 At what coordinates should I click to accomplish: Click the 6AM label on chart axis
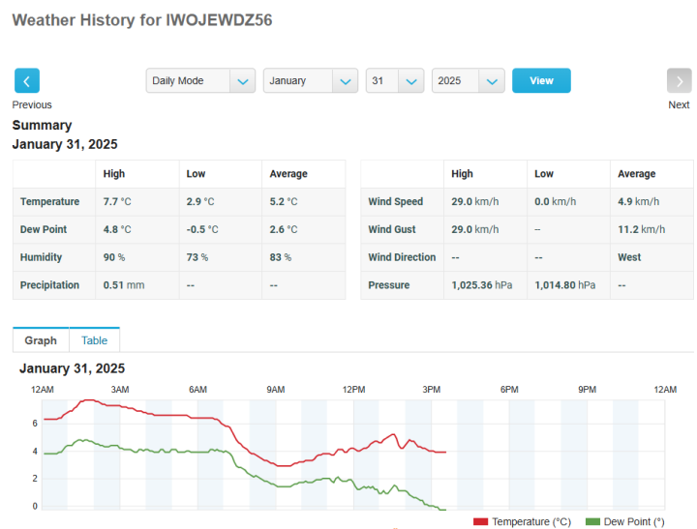pyautogui.click(x=197, y=389)
